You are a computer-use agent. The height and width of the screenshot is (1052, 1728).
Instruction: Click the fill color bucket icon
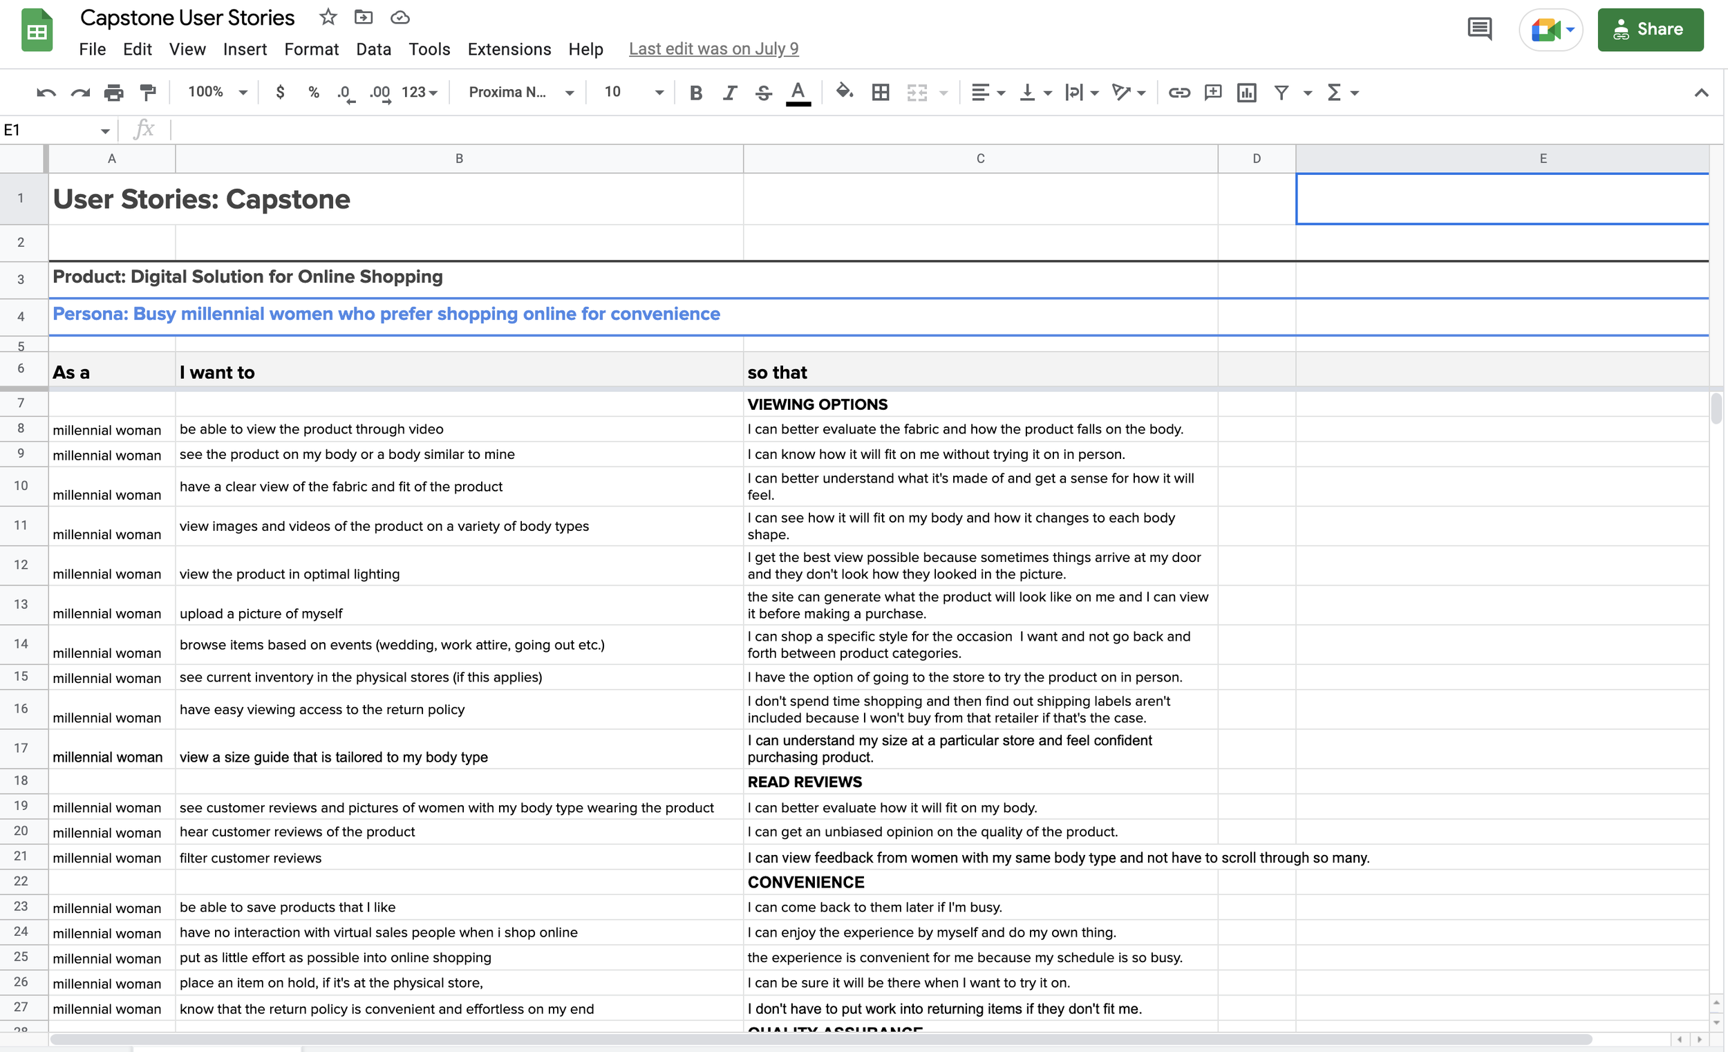point(845,92)
